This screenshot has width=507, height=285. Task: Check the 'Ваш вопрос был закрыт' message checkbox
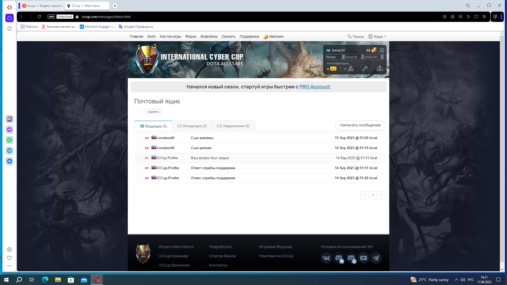pos(139,158)
